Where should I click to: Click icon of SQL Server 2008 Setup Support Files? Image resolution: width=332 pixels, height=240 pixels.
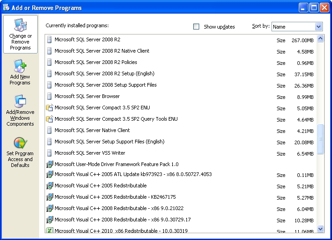pyautogui.click(x=49, y=85)
